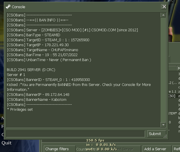Click the partially visible Refresh button
The height and width of the screenshot is (152, 180).
(x=176, y=149)
